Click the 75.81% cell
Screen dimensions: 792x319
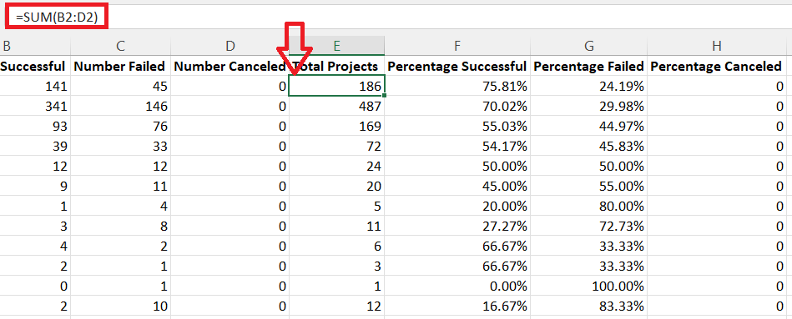[457, 86]
